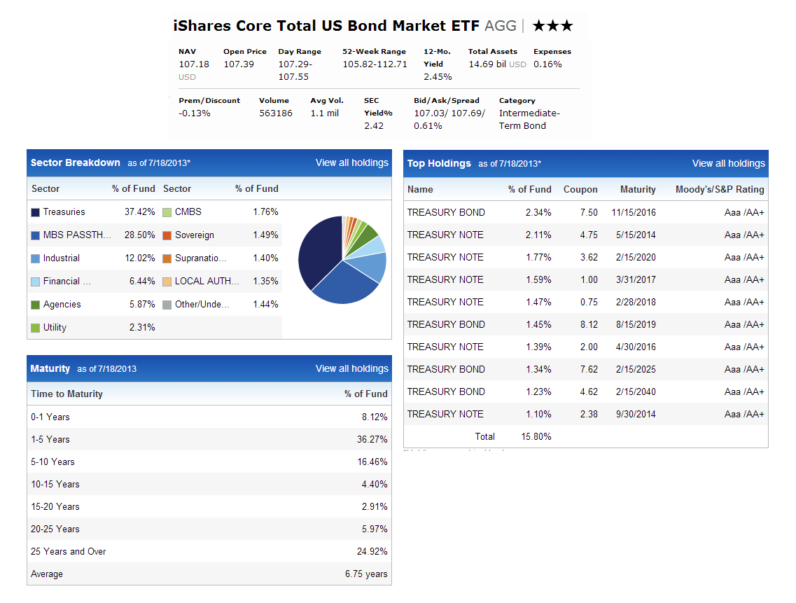Select maturity date 2/15/2040
796x603 pixels.
[x=636, y=391]
